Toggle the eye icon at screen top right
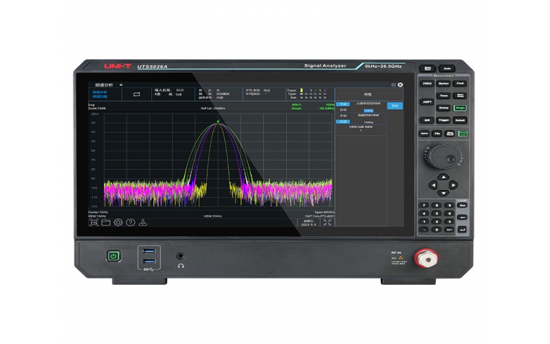This screenshot has height=344, width=550. click(400, 85)
